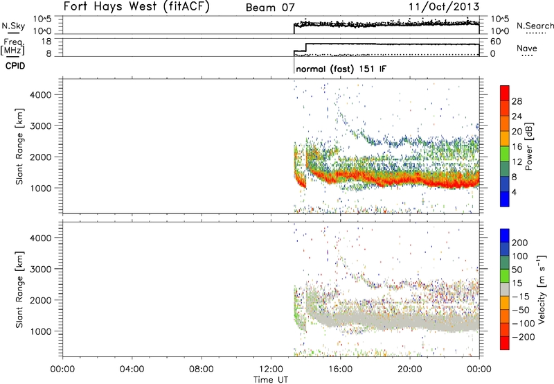Image resolution: width=554 pixels, height=384 pixels.
Task: Click the Time UT axis title
Action: point(271,380)
